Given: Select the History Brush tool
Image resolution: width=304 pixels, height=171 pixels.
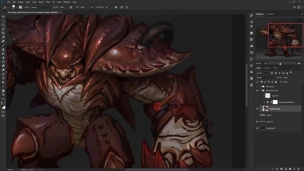Looking at the screenshot, I should (x=3, y=54).
